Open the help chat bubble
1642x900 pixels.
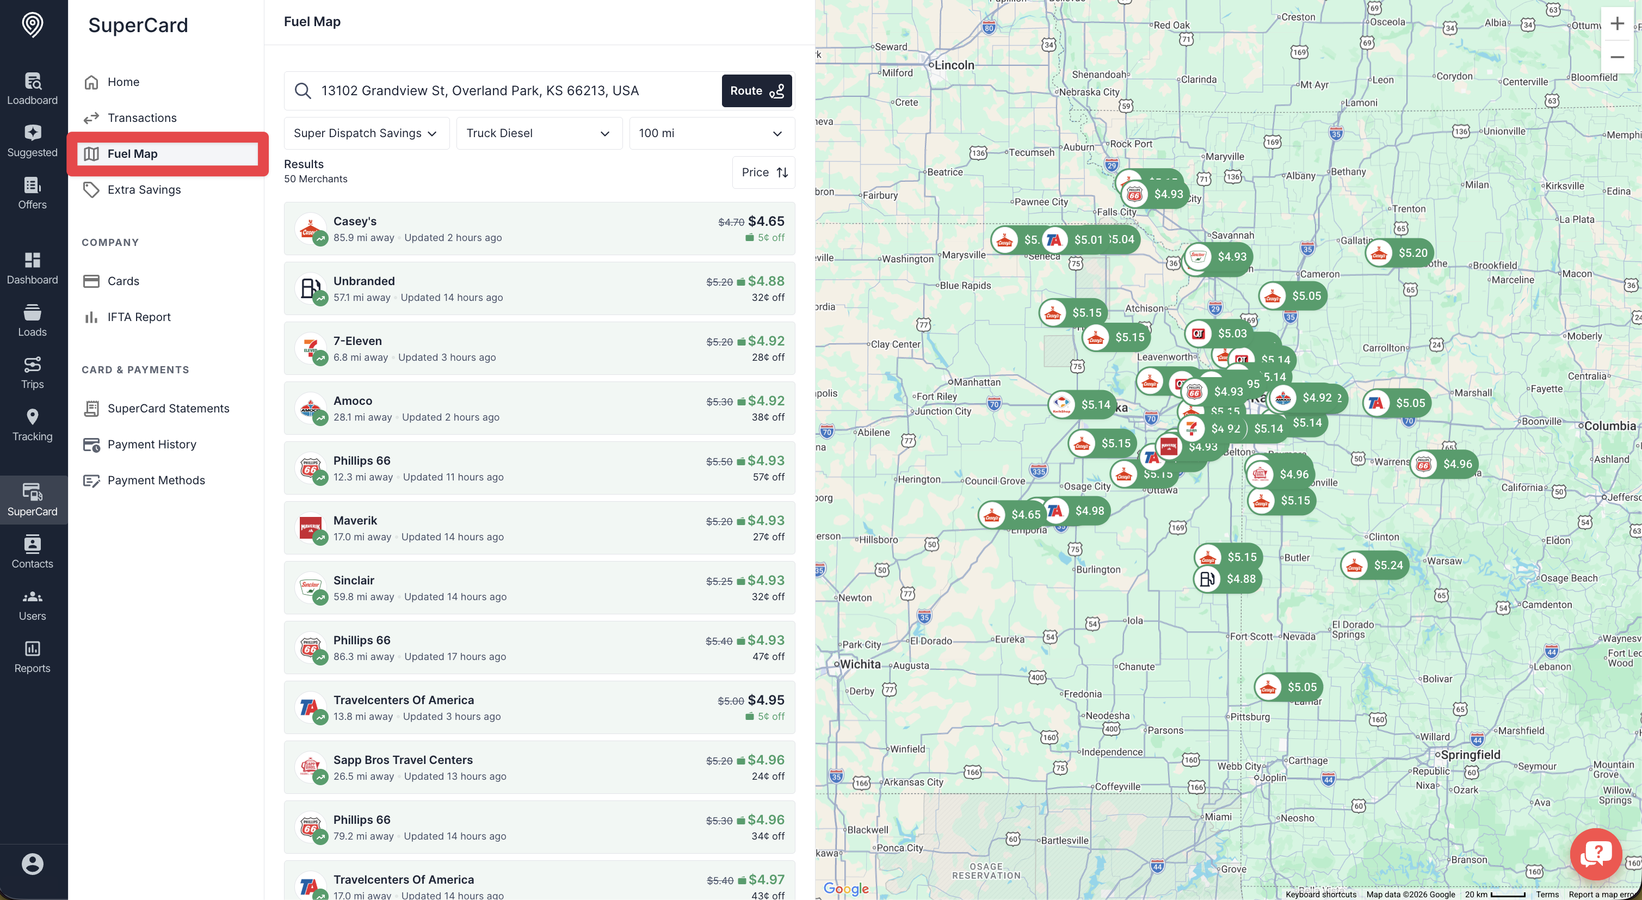tap(1596, 853)
